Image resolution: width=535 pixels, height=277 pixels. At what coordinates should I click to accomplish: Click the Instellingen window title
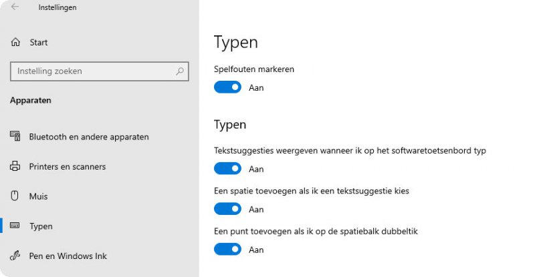pos(58,7)
